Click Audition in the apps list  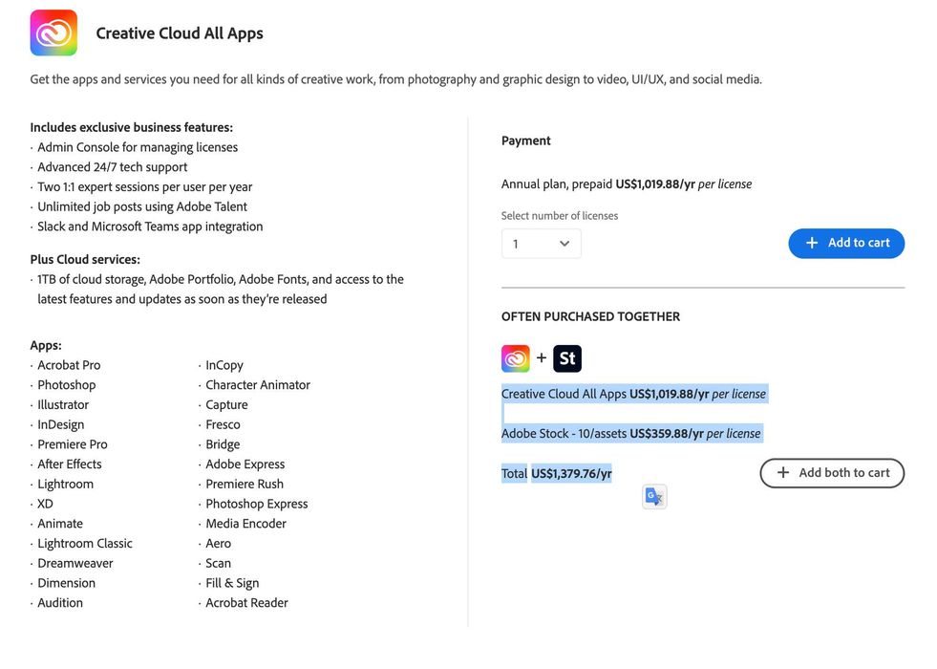[x=60, y=603]
